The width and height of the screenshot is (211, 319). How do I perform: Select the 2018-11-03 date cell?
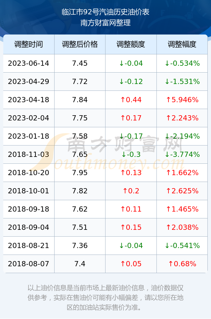coord(29,154)
